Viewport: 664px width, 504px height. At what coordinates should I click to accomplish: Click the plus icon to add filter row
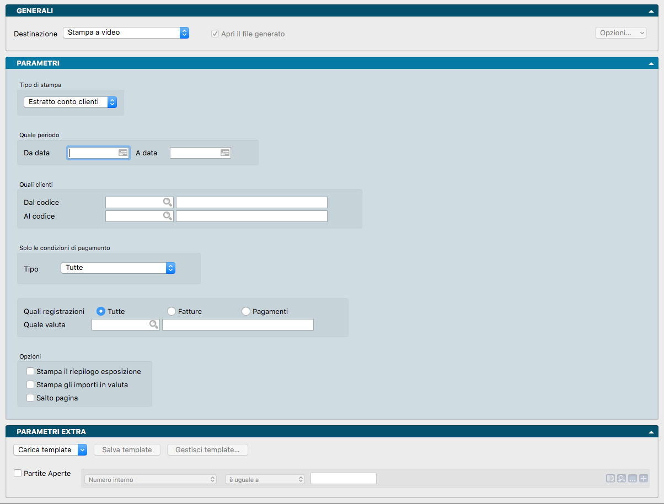(x=643, y=479)
